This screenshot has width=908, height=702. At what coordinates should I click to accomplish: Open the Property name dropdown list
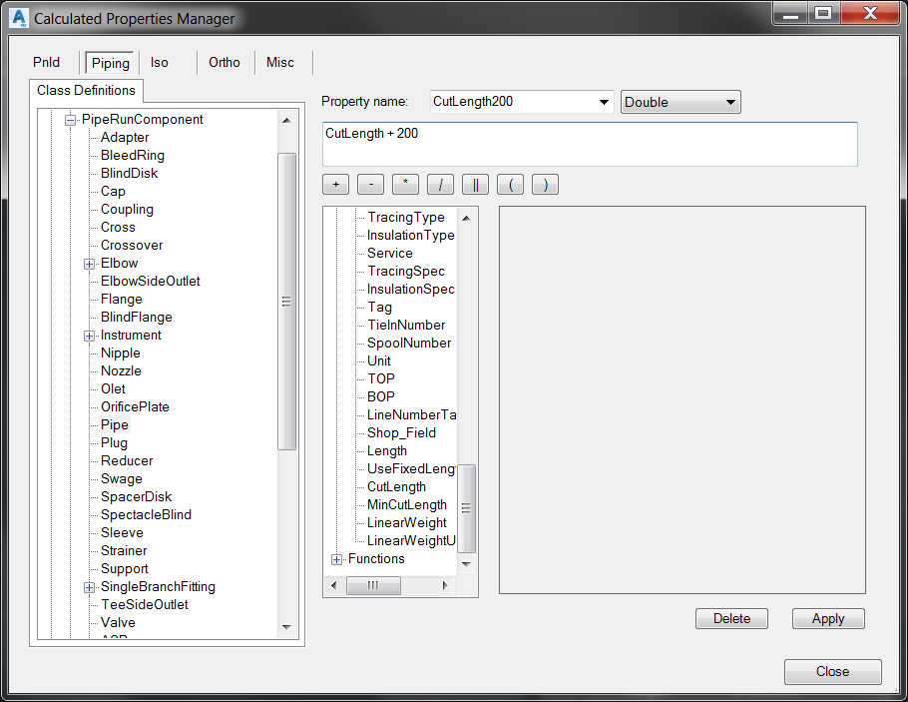603,102
